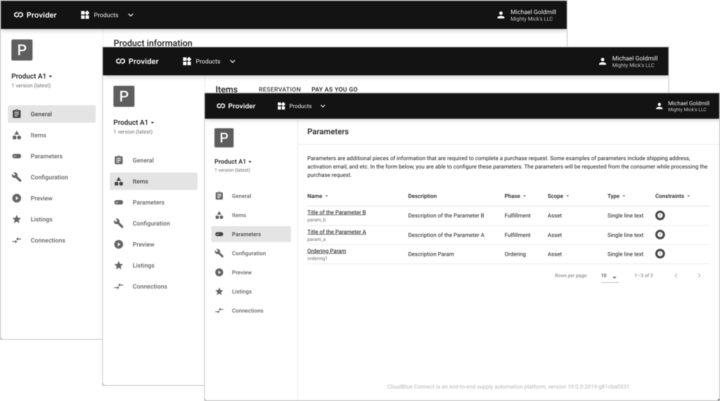Open the constraints icon for Parameter A row
This screenshot has height=401, width=720.
point(660,235)
